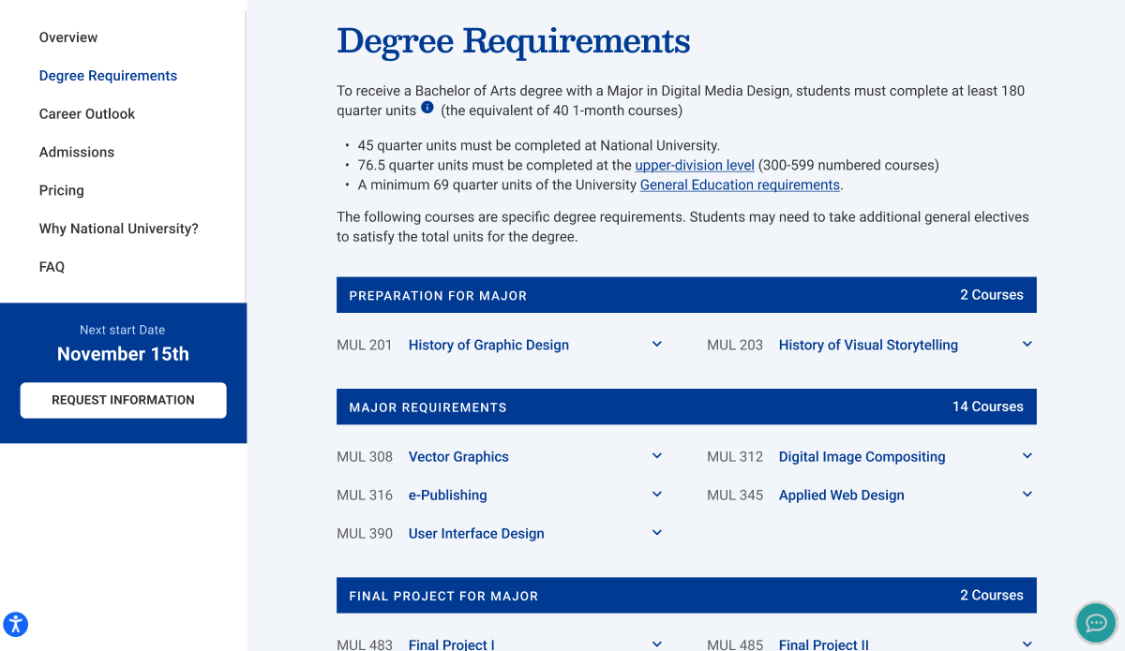Open the chat bubble icon
The image size is (1125, 651).
1095,622
